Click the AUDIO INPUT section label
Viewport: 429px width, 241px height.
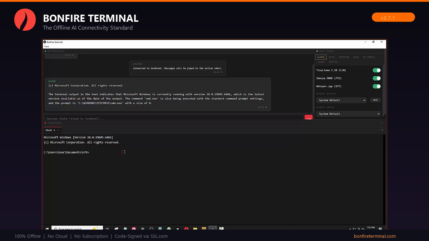click(x=325, y=107)
